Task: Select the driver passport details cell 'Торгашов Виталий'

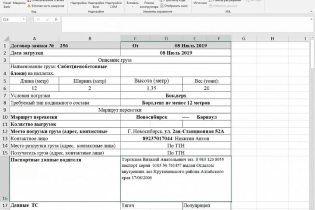Action: click(x=176, y=179)
